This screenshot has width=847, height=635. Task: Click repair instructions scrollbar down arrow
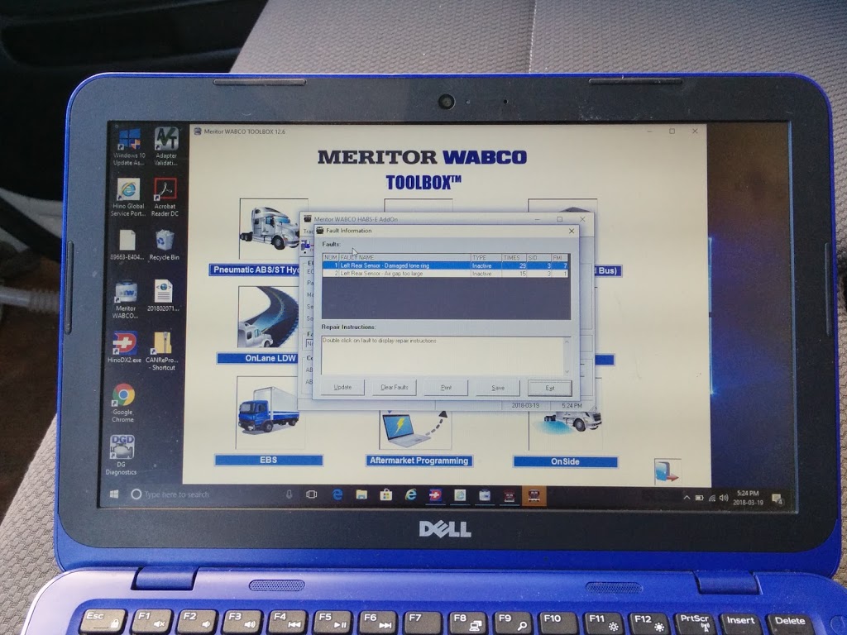point(567,371)
